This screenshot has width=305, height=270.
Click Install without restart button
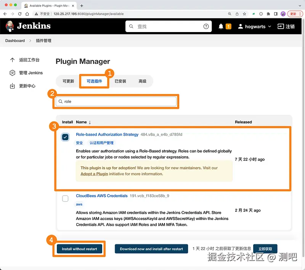click(x=79, y=249)
